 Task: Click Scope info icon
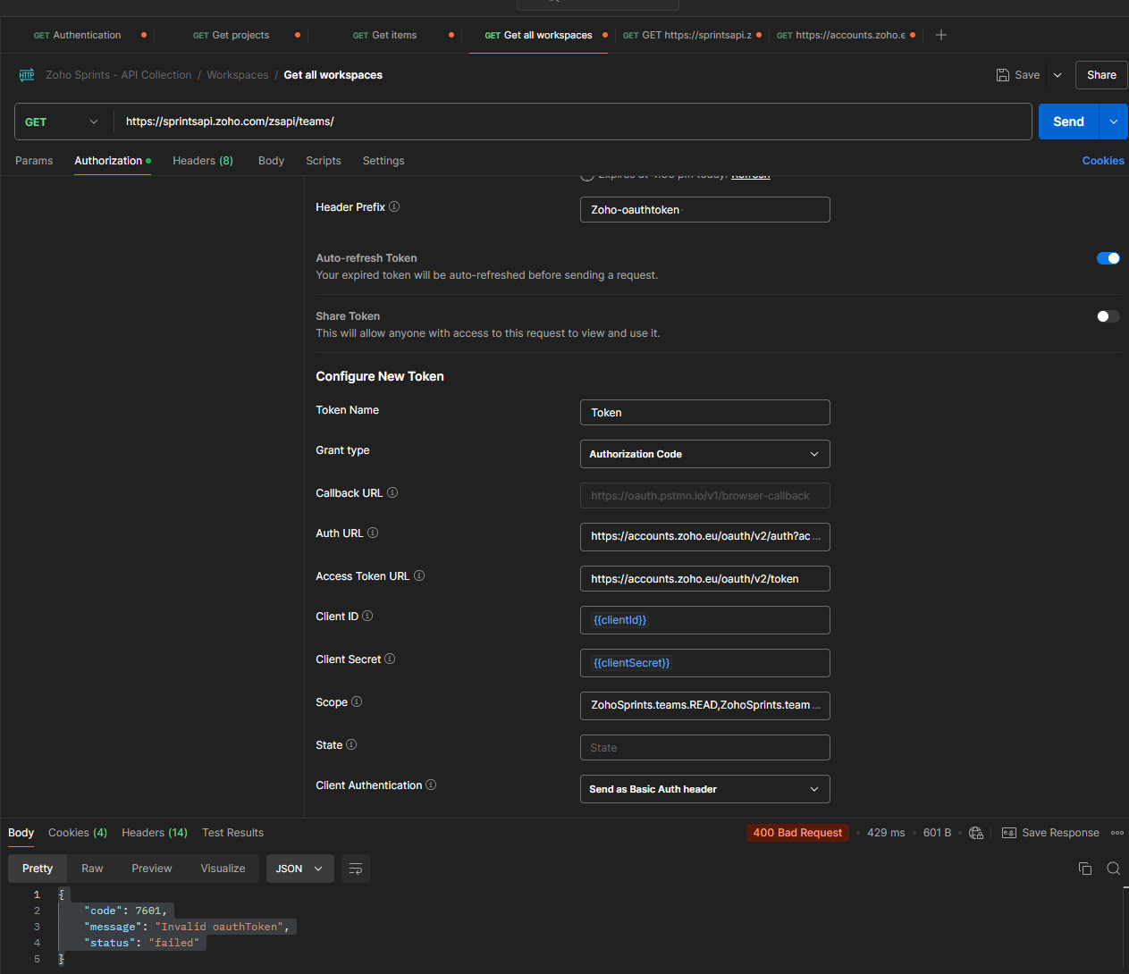[x=357, y=701]
